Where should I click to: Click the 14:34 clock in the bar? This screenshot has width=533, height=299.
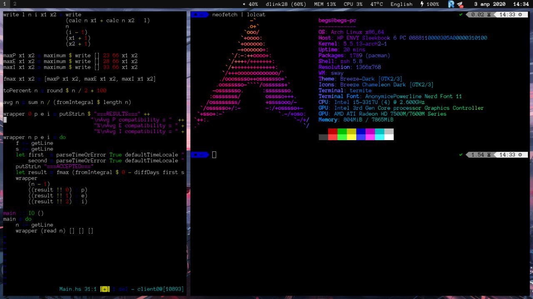click(521, 4)
